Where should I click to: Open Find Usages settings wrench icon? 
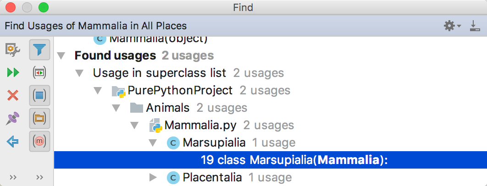point(13,50)
